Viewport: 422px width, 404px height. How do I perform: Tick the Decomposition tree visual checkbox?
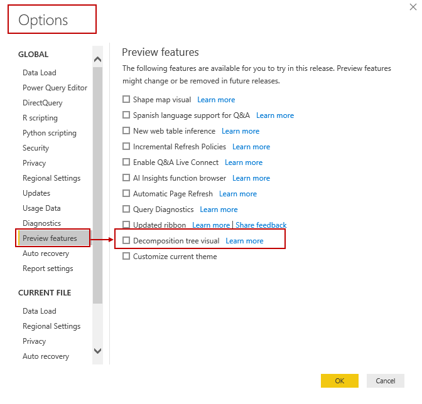pos(126,240)
